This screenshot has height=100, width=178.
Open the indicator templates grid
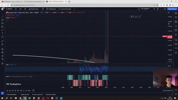[43, 9]
